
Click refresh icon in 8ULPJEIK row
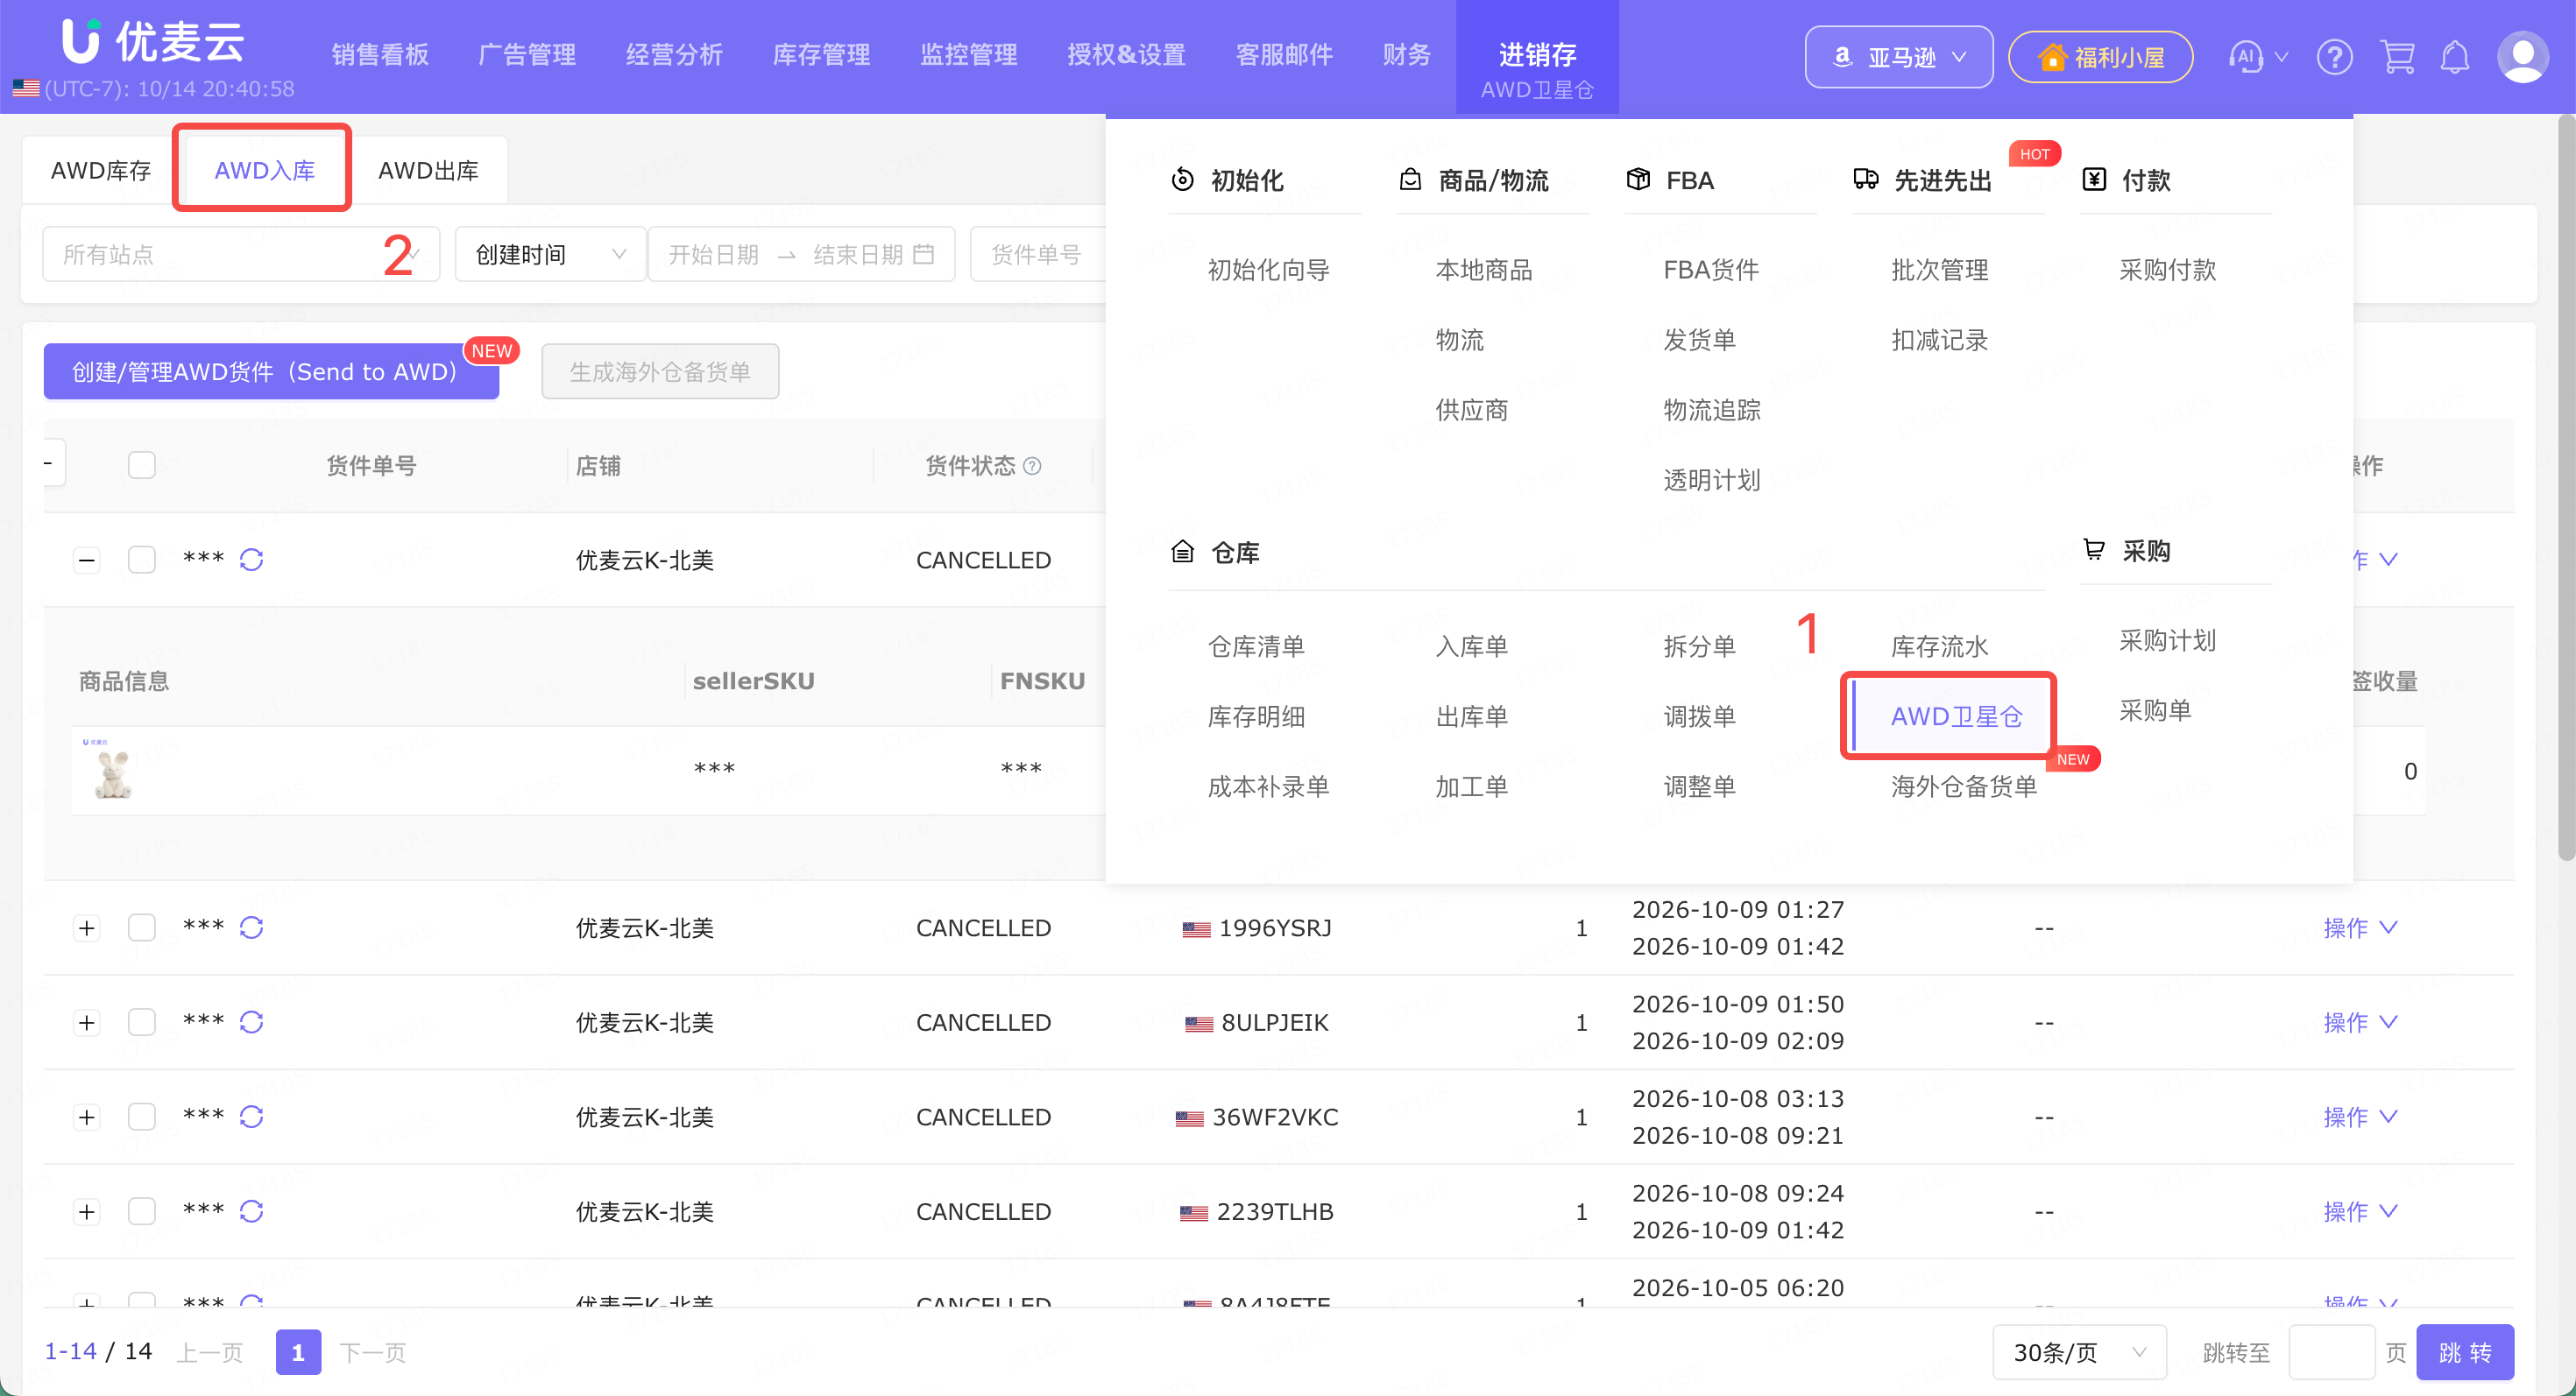click(251, 1021)
